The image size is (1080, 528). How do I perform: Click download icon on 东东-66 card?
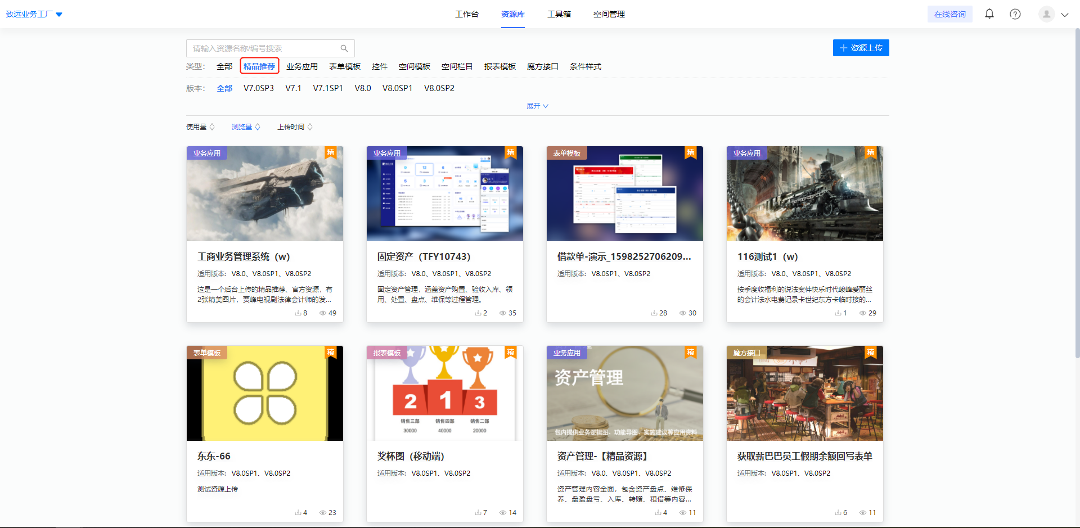click(x=298, y=513)
